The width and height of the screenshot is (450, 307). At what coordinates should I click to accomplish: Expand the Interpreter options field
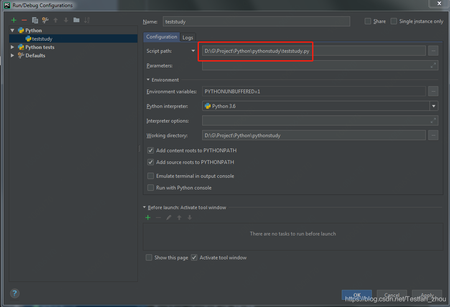pos(433,120)
